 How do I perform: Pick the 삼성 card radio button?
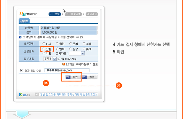click(x=70, y=49)
